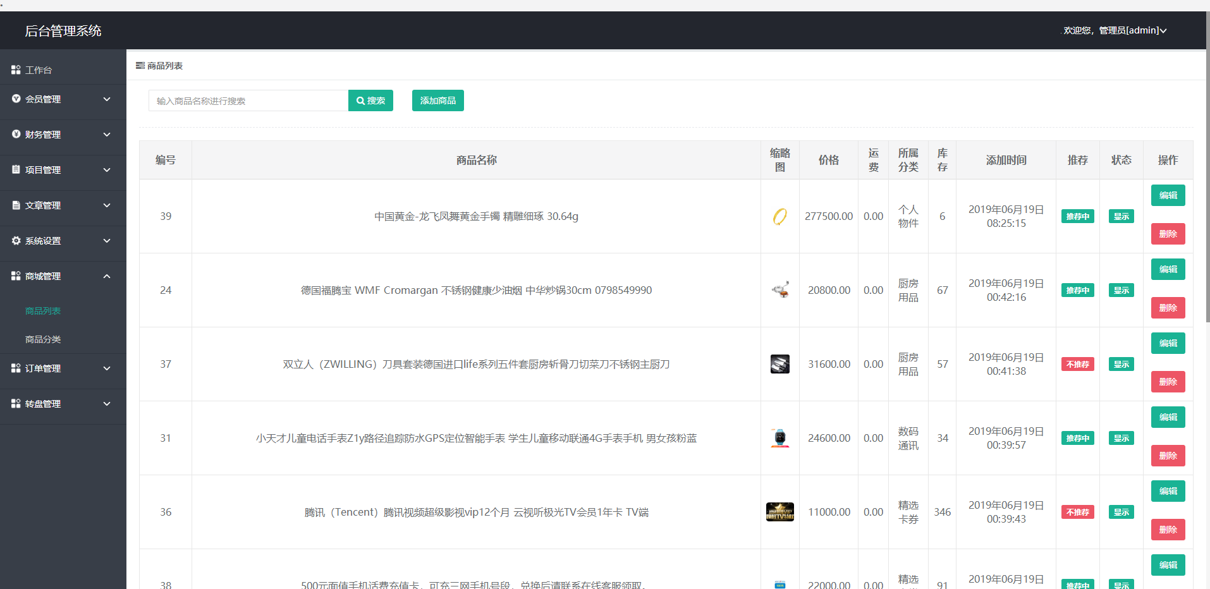Open the 转盘管理 menu label

point(43,404)
